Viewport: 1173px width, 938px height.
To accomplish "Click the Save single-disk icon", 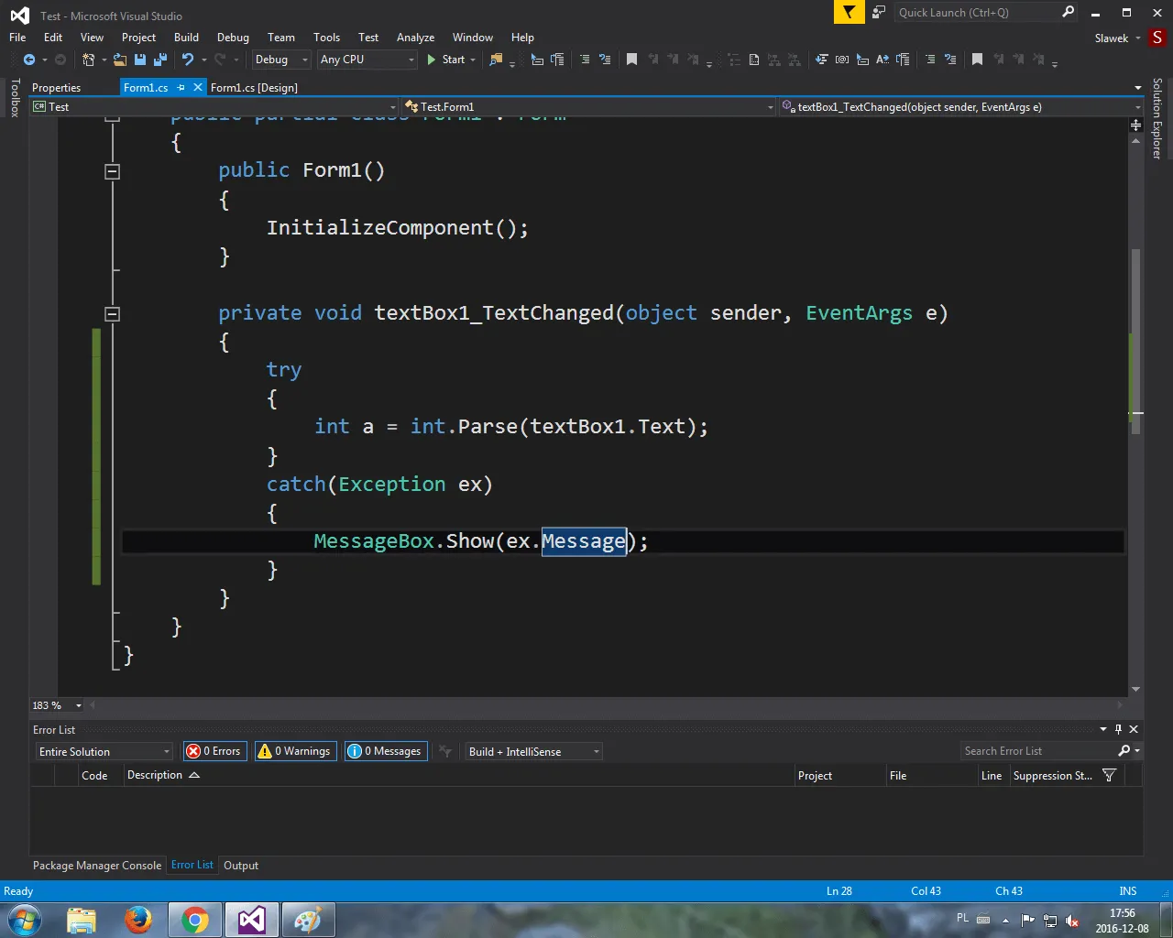I will pos(140,60).
